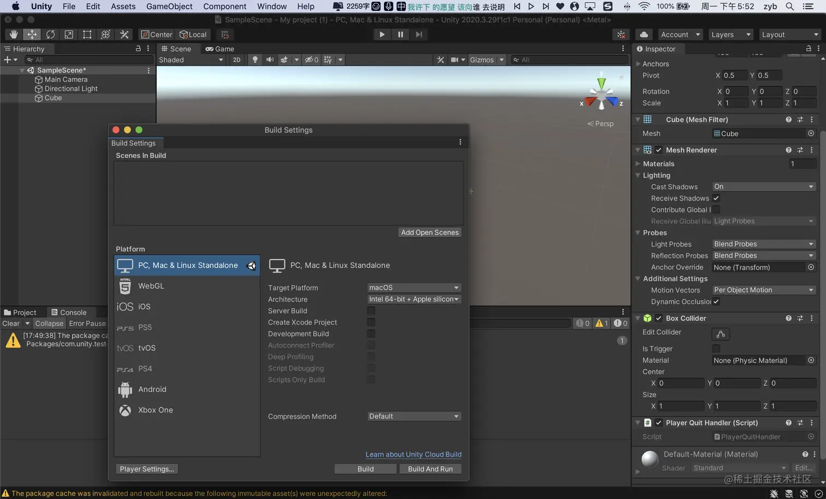
Task: Open the Architecture dropdown
Action: pyautogui.click(x=414, y=299)
